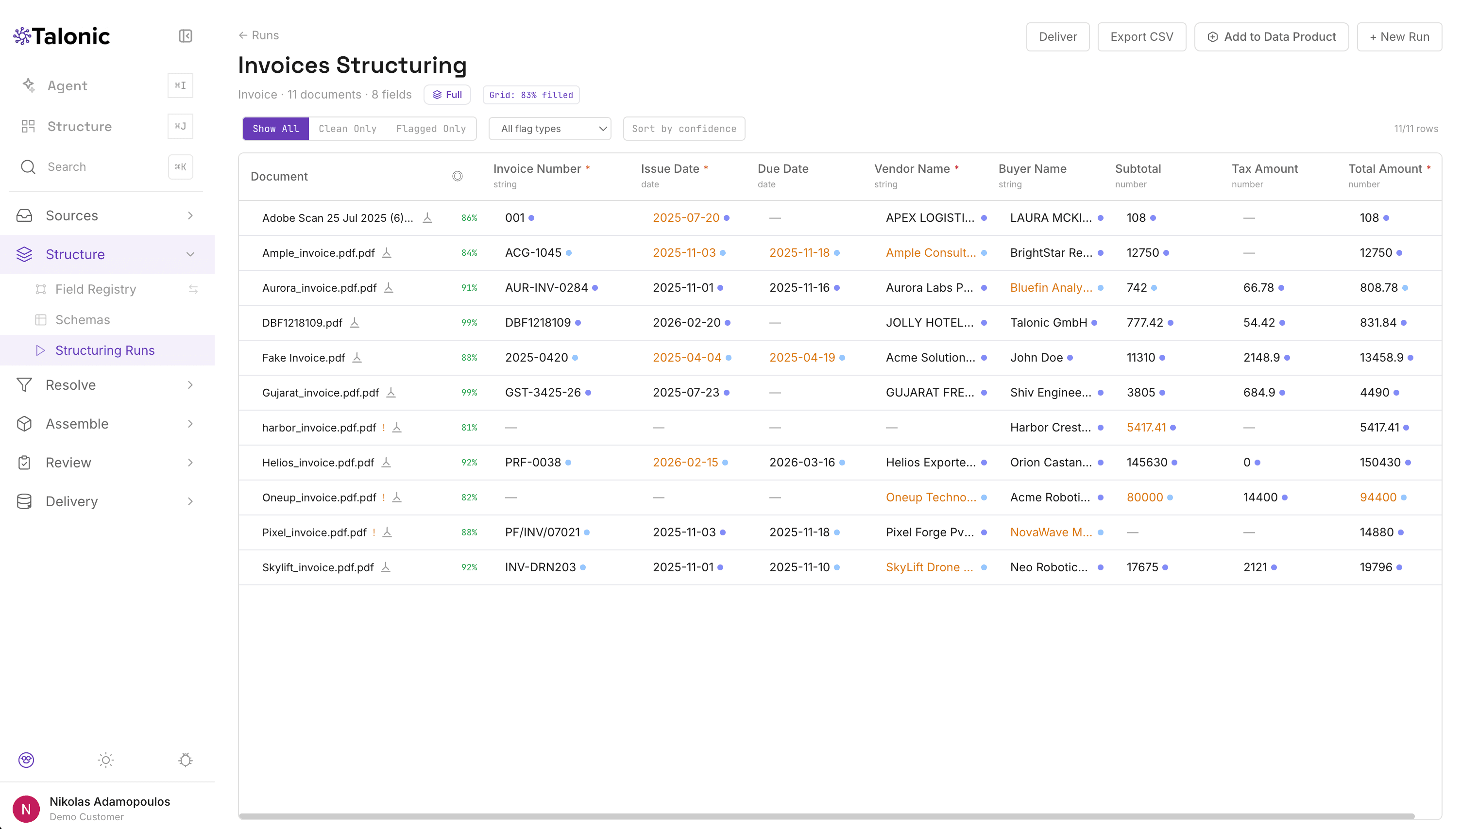The width and height of the screenshot is (1461, 829).
Task: Open the Aurora_invoice.pdf.pdf row
Action: click(840, 287)
